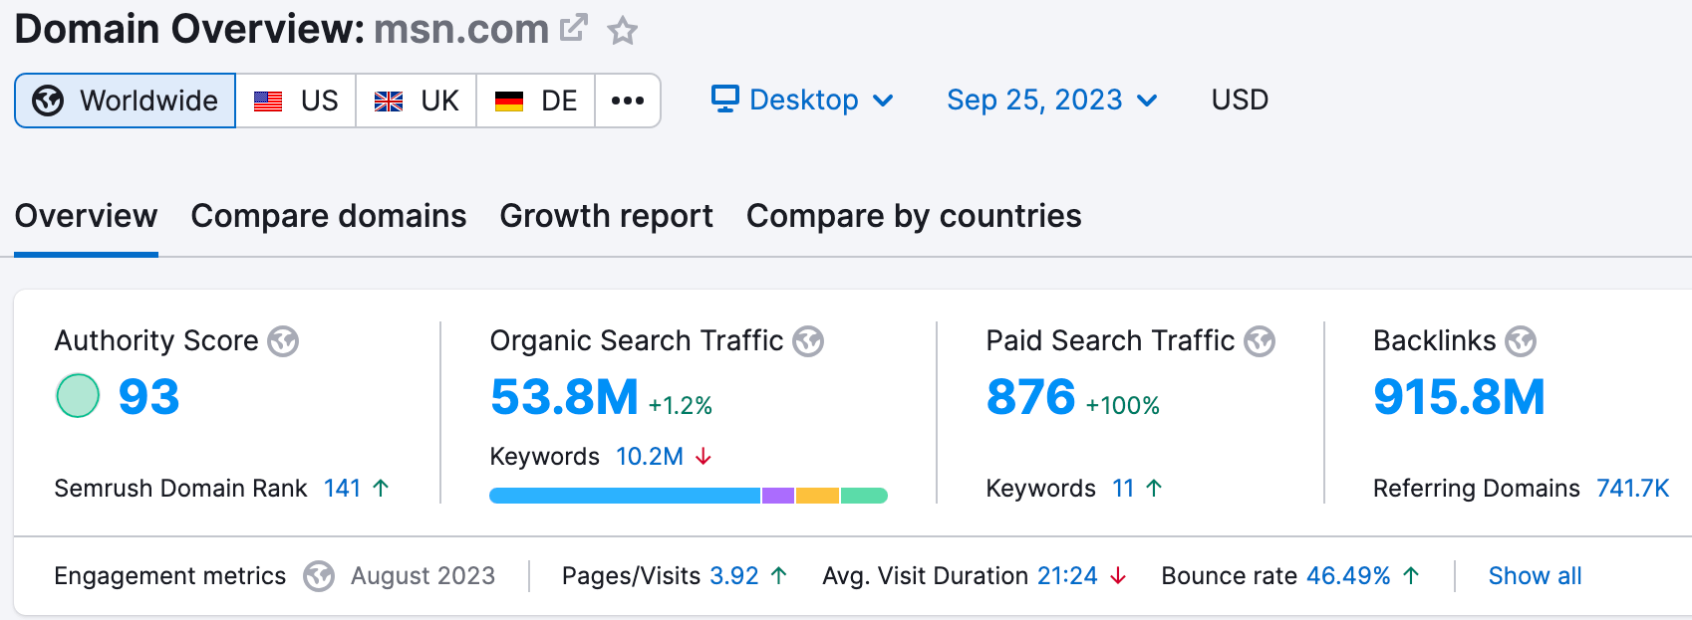Click up arrow next to paid keywords 11
This screenshot has height=620, width=1692.
click(x=1154, y=488)
